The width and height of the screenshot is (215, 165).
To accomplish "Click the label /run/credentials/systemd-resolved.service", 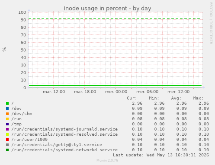I will [64, 134].
